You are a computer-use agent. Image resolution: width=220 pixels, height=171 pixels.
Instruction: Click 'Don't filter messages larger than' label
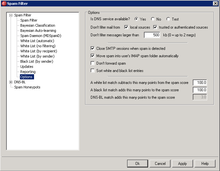coord(115,35)
